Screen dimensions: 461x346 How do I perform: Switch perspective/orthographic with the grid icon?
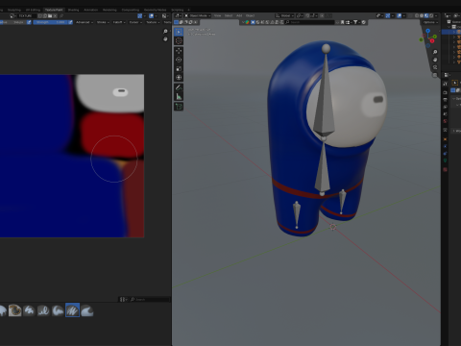pyautogui.click(x=435, y=75)
